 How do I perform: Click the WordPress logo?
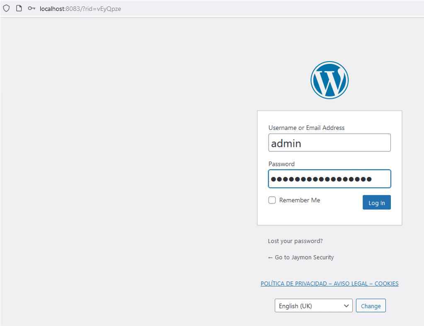(330, 80)
